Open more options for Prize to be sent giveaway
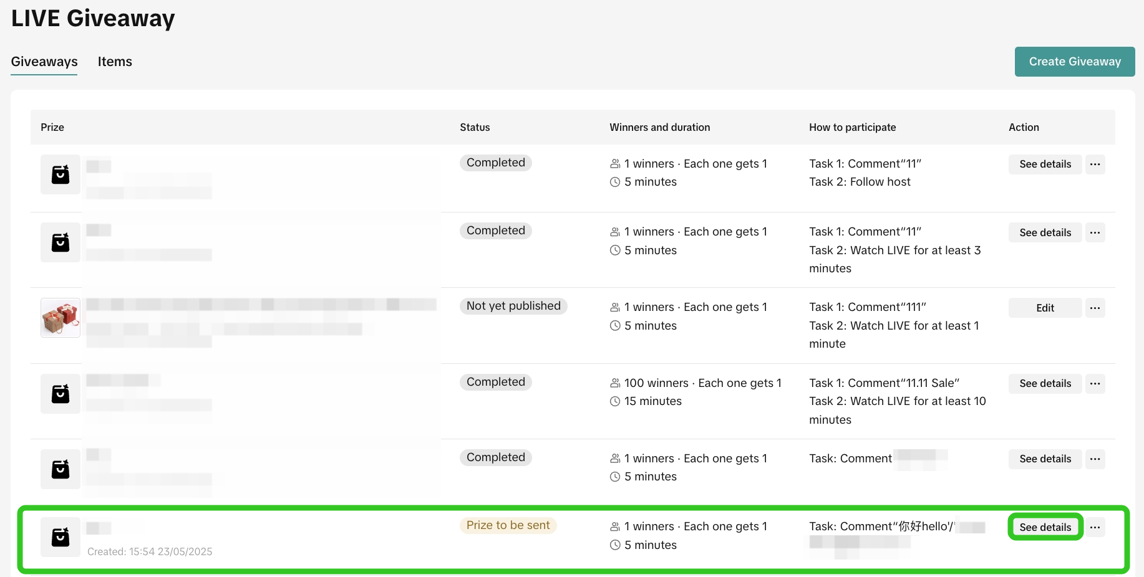This screenshot has height=577, width=1144. pyautogui.click(x=1095, y=527)
